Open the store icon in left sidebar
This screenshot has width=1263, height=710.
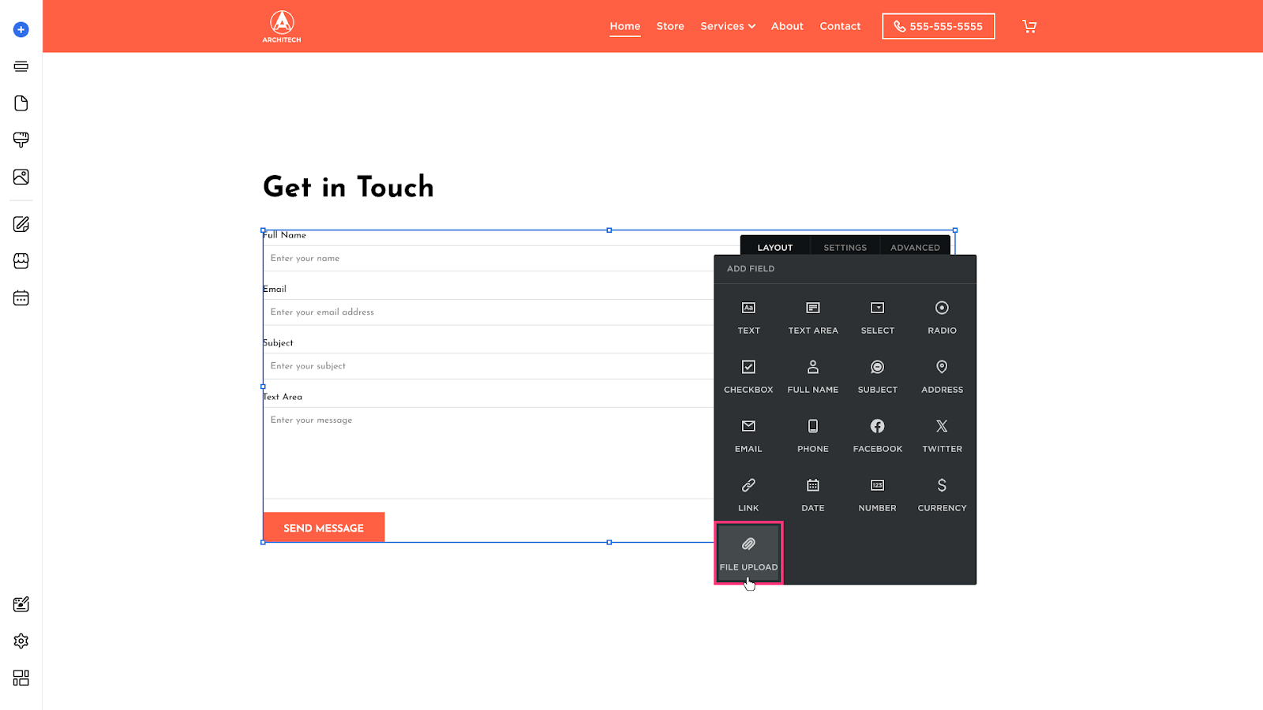pos(21,261)
